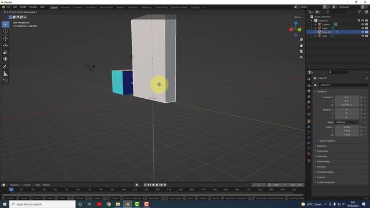The width and height of the screenshot is (370, 208).
Task: Disable Cube in renders toggle
Action: click(367, 28)
